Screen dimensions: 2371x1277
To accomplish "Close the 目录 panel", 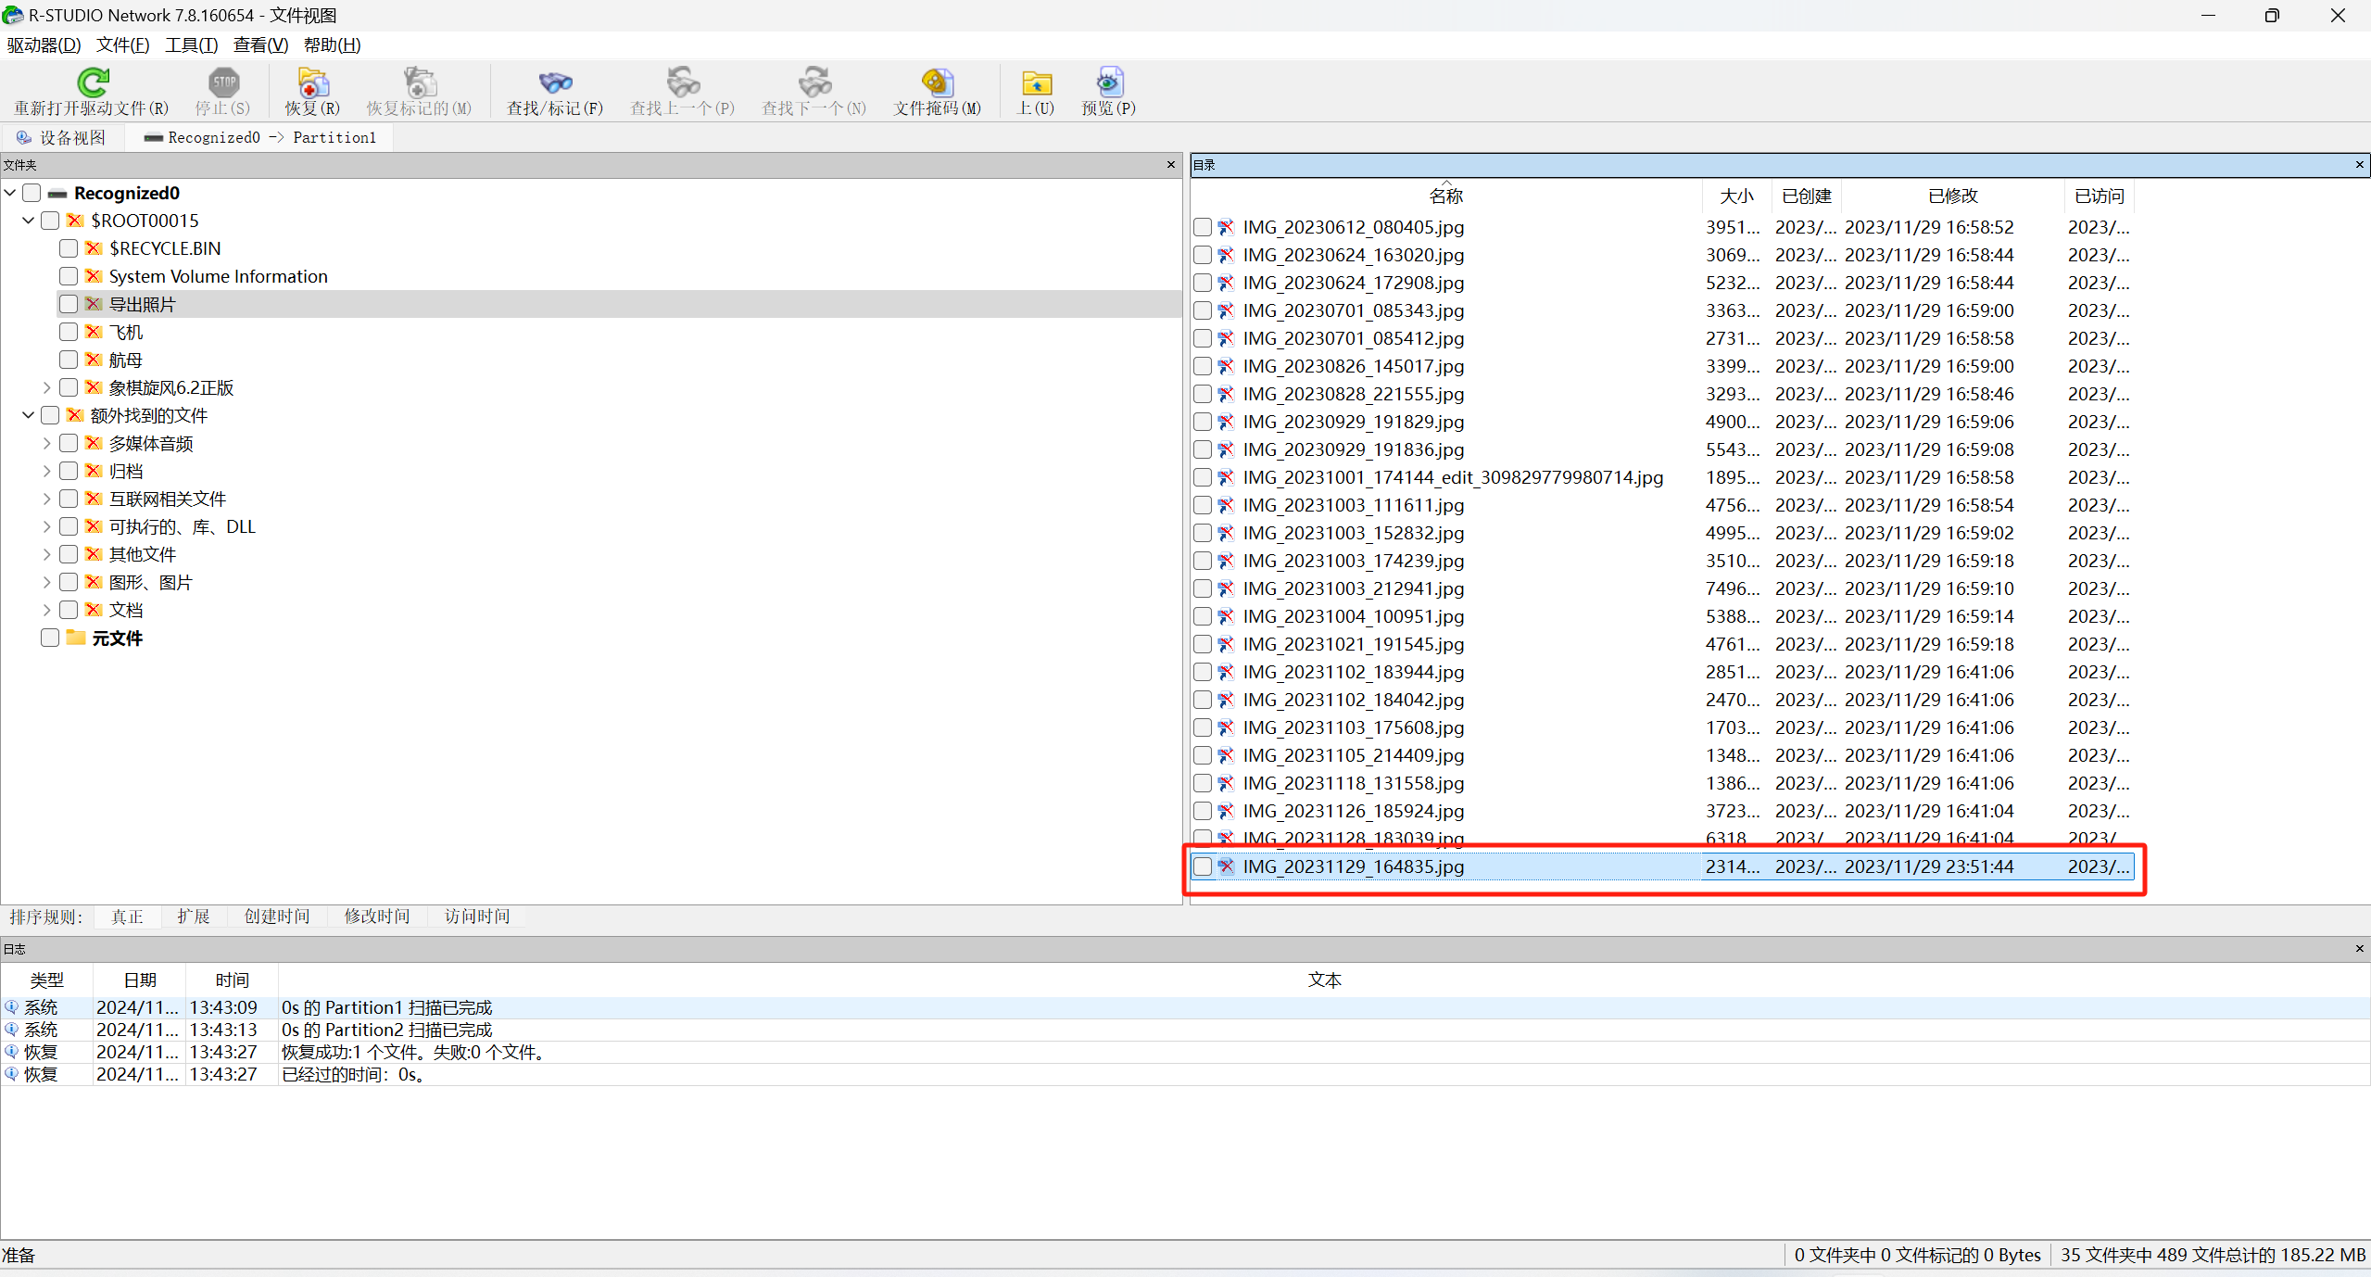I will click(2359, 165).
